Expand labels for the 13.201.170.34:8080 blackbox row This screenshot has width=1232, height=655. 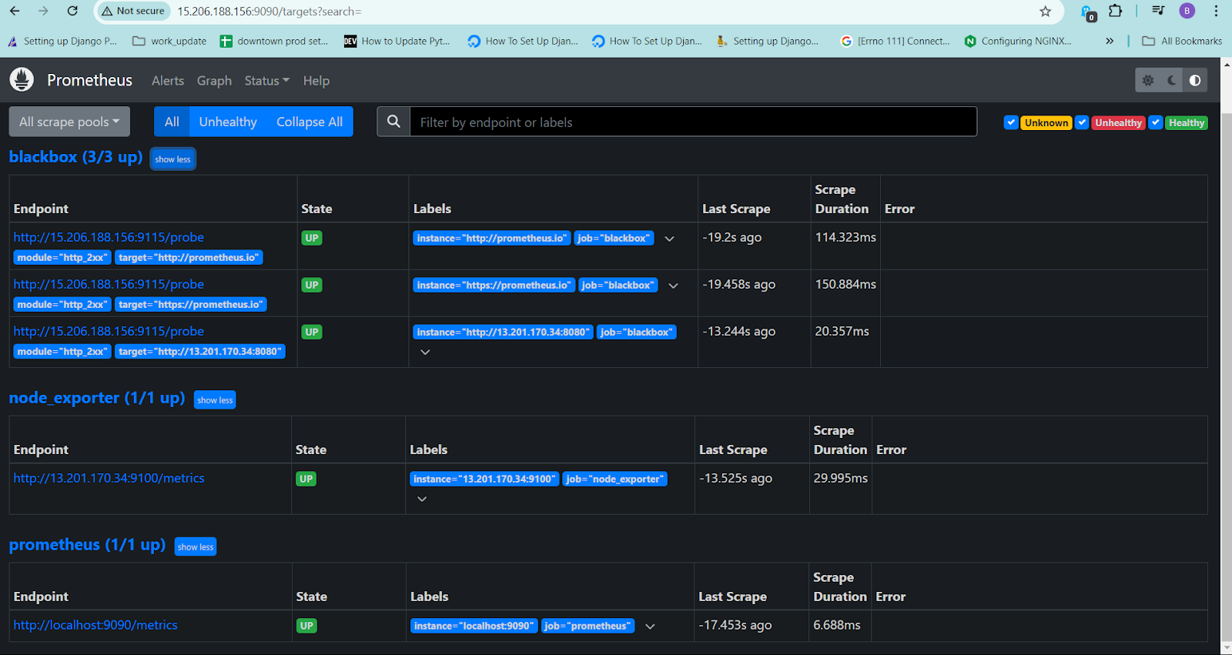click(x=425, y=352)
